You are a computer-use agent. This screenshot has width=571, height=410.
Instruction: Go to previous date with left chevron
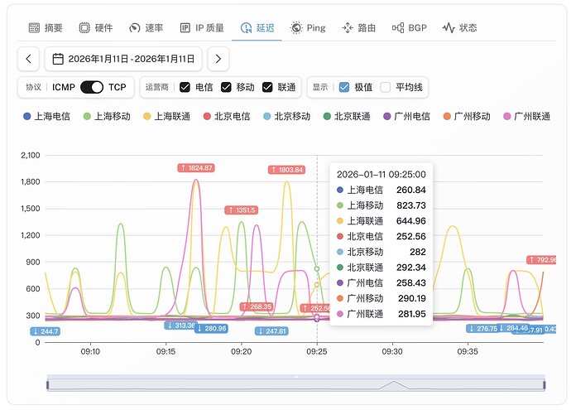point(29,59)
